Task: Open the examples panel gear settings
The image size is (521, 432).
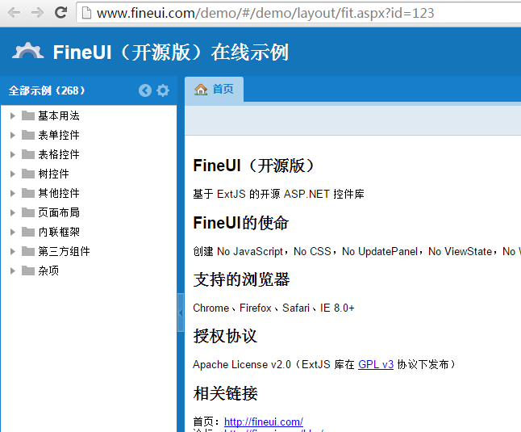Action: (163, 90)
